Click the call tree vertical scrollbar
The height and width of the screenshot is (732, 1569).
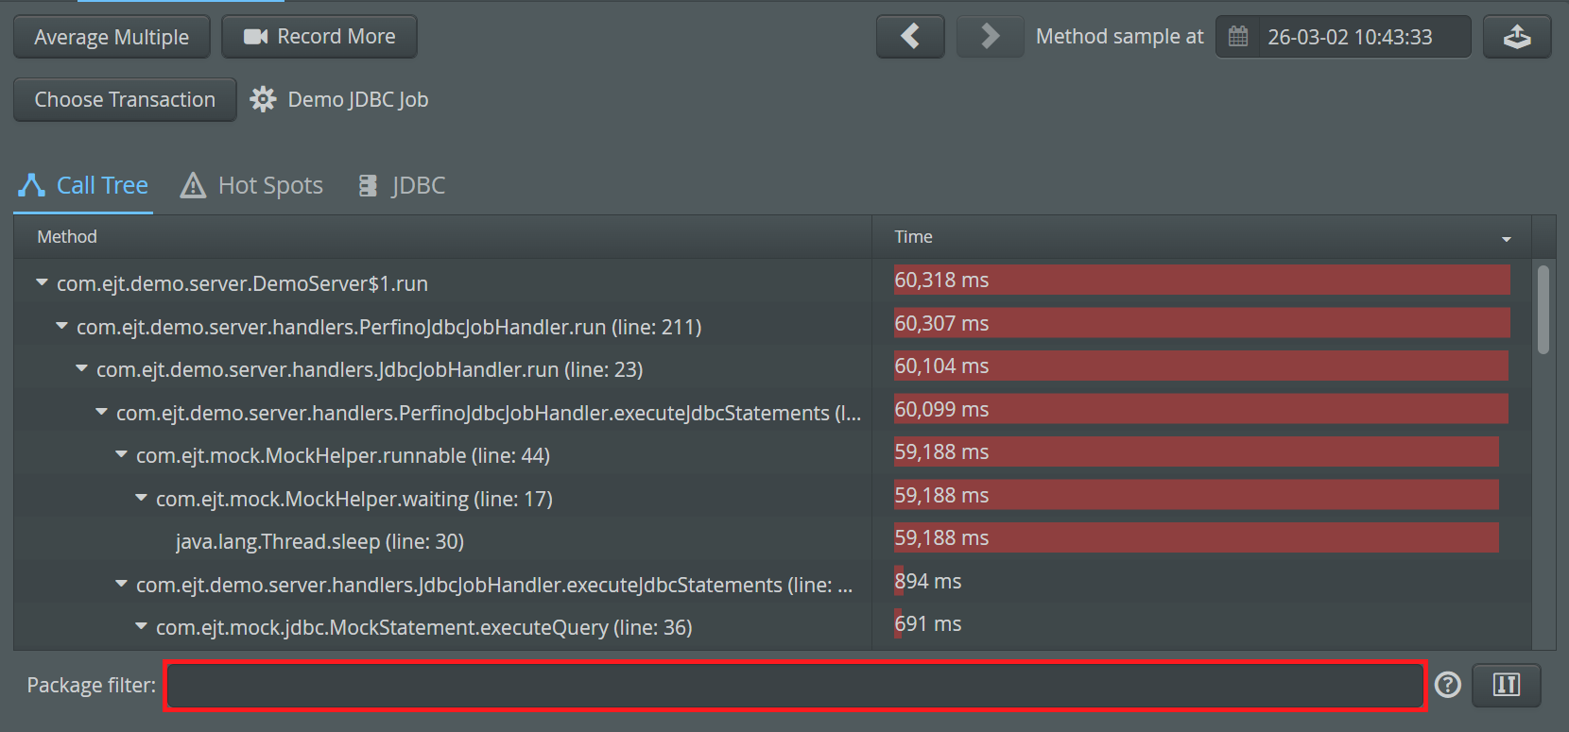click(x=1543, y=310)
